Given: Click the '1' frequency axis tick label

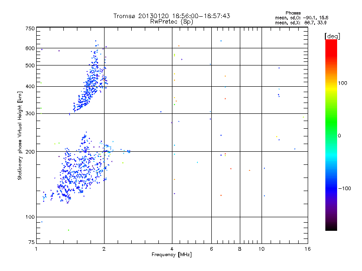Looking at the screenshot, I should point(36,249).
